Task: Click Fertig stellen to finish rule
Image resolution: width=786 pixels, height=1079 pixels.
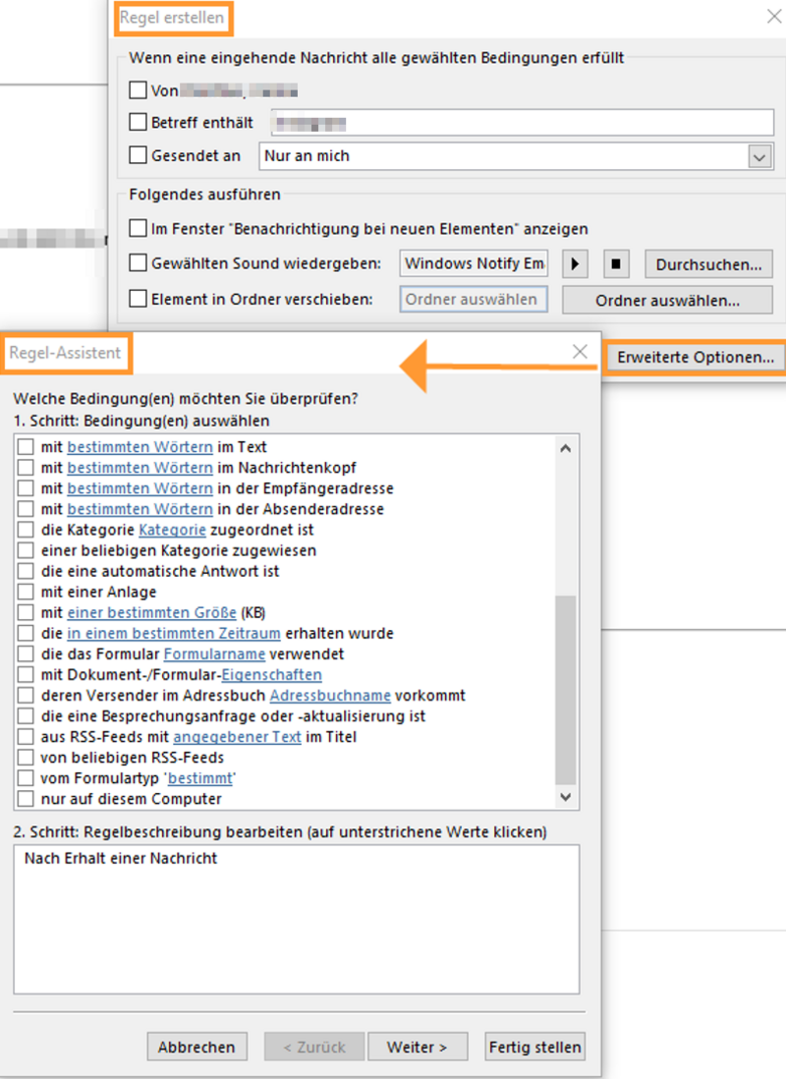Action: point(534,1047)
